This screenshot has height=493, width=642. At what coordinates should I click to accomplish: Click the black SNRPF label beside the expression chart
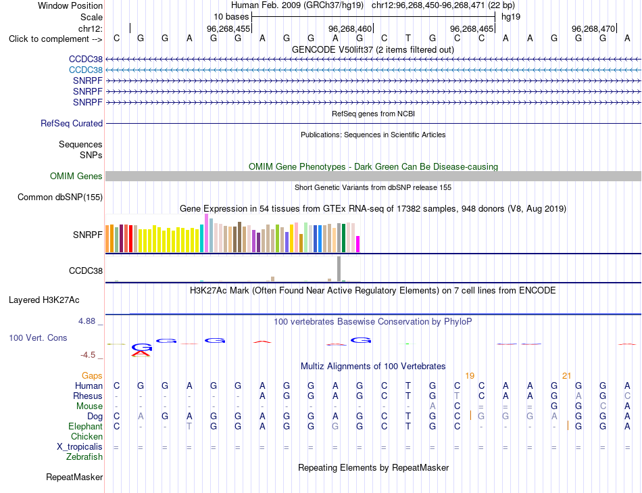click(x=88, y=235)
